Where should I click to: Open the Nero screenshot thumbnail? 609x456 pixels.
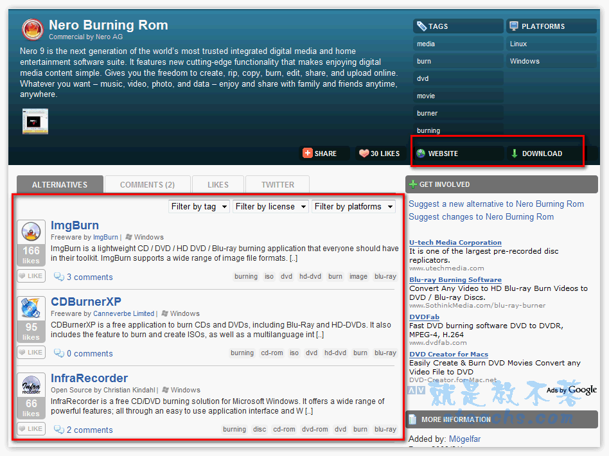coord(35,121)
